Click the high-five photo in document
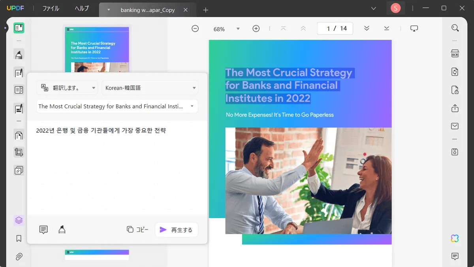The width and height of the screenshot is (474, 267). [308, 181]
